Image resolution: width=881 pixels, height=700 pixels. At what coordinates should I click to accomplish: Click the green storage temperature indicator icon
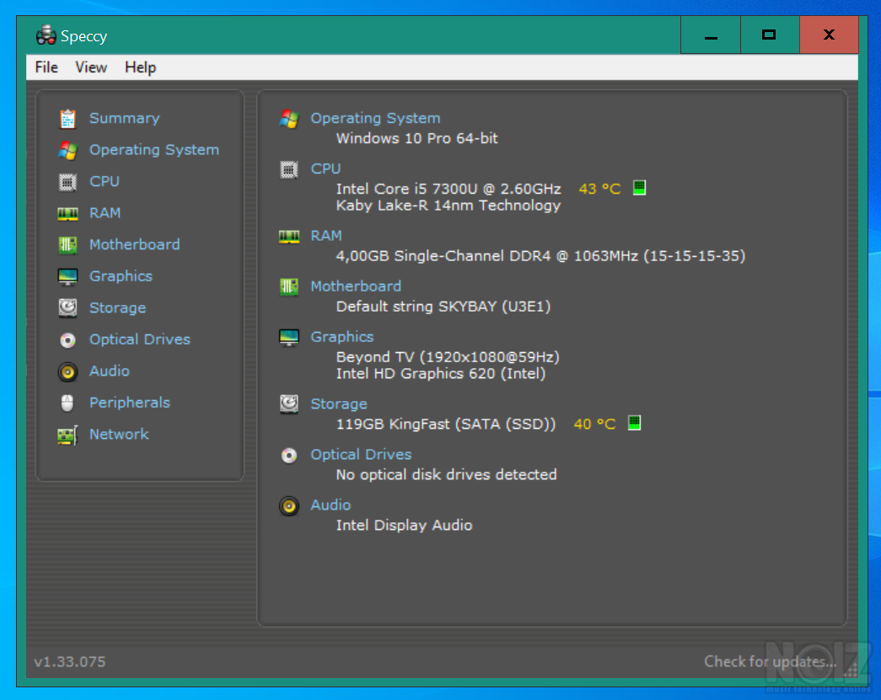click(x=634, y=423)
